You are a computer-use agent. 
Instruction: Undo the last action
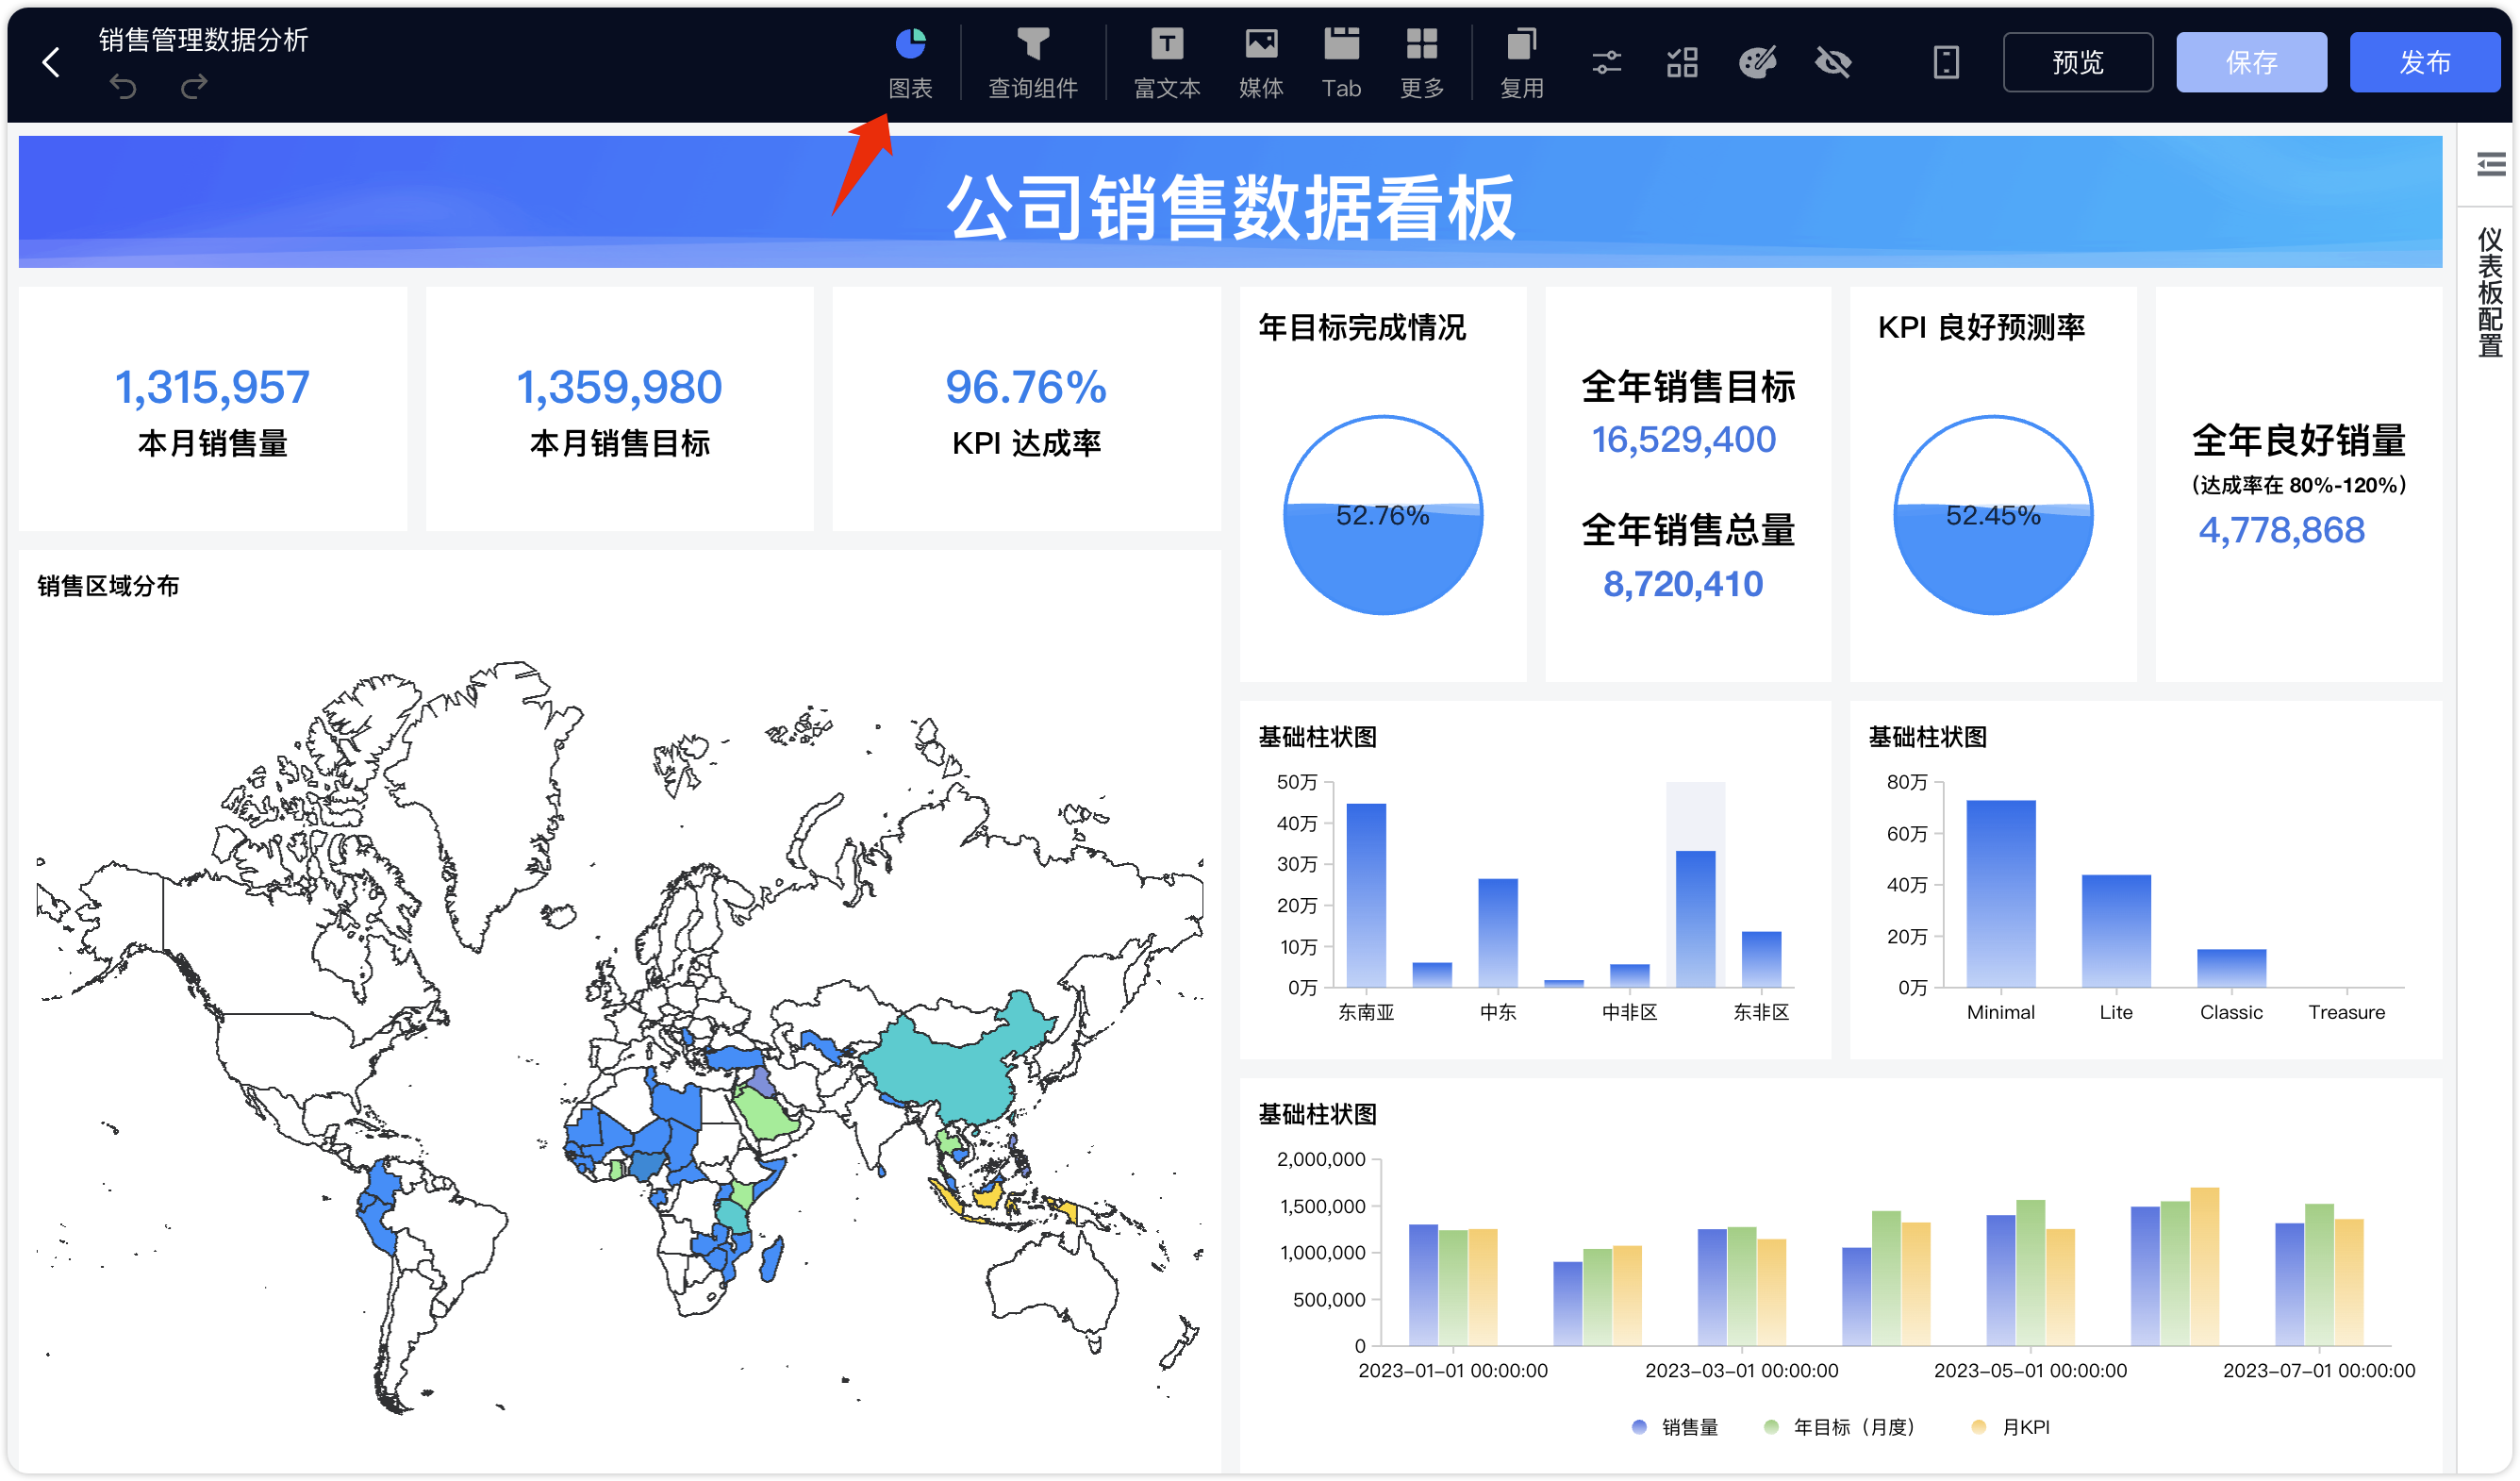[123, 87]
